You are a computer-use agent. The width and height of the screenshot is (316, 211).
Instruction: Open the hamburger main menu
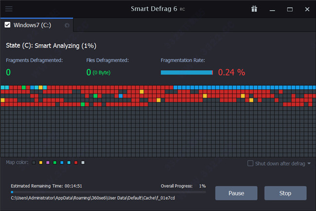[9, 9]
